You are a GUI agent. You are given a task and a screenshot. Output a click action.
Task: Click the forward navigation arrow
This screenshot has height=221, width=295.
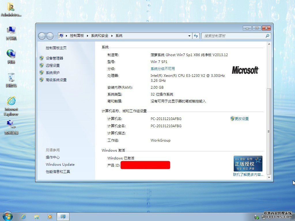50,36
